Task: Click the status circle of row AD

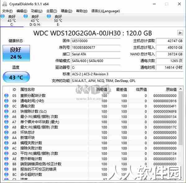Action: (7, 153)
